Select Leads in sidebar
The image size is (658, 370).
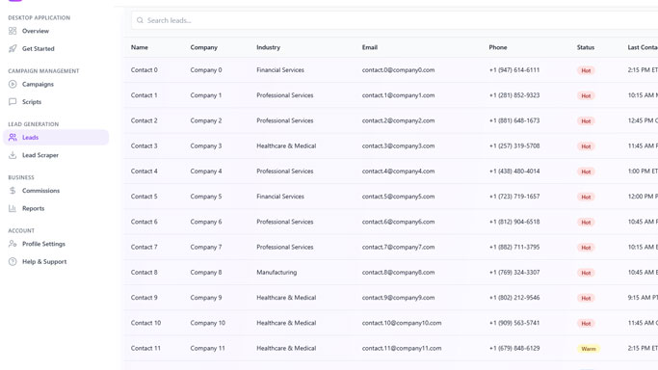(x=56, y=137)
